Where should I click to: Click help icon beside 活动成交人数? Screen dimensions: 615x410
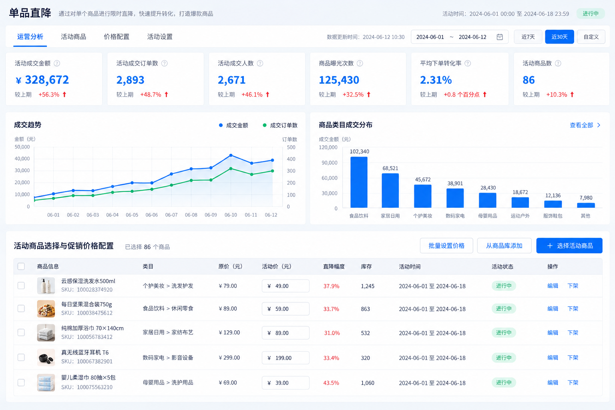[x=260, y=63]
